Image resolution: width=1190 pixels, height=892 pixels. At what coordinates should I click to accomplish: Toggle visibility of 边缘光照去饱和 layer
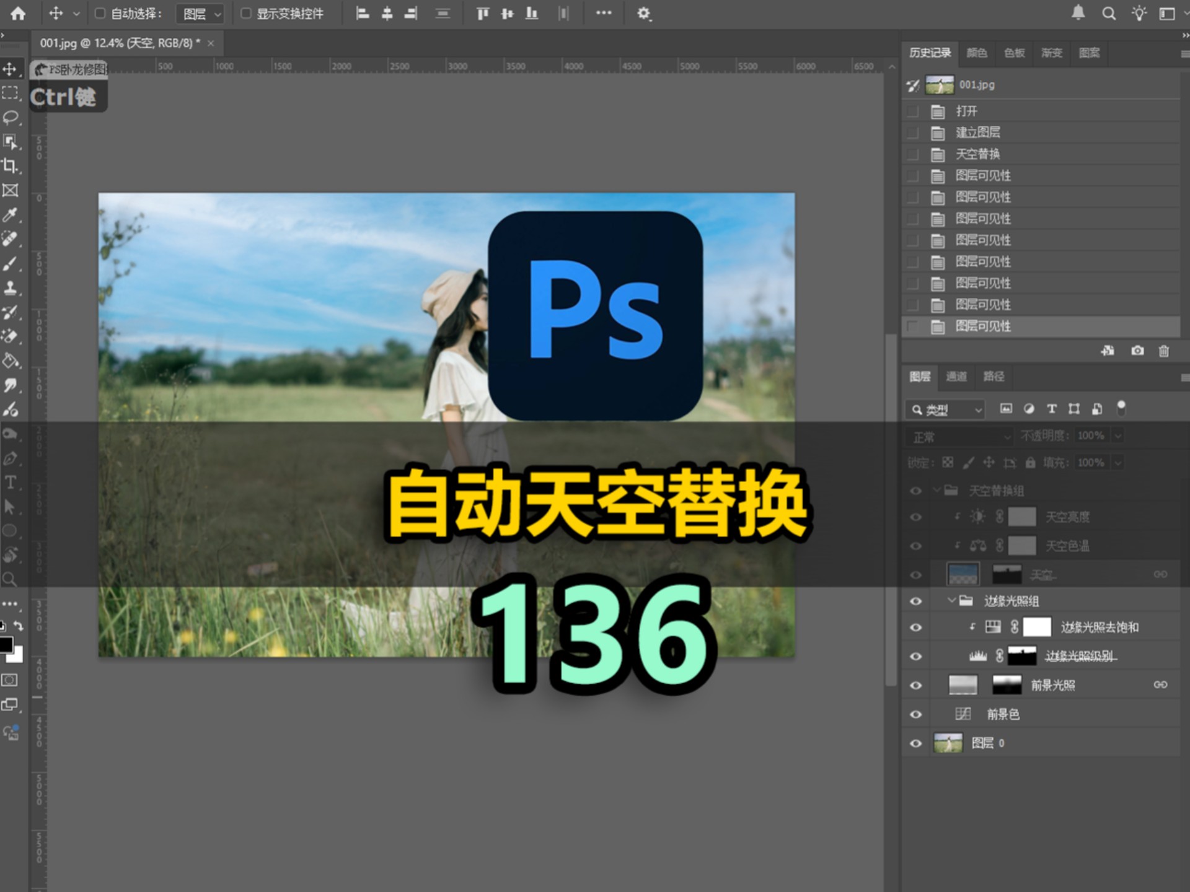point(915,627)
